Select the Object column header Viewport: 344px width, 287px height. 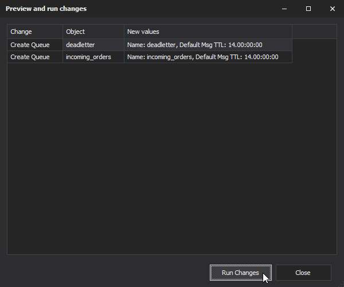point(93,32)
